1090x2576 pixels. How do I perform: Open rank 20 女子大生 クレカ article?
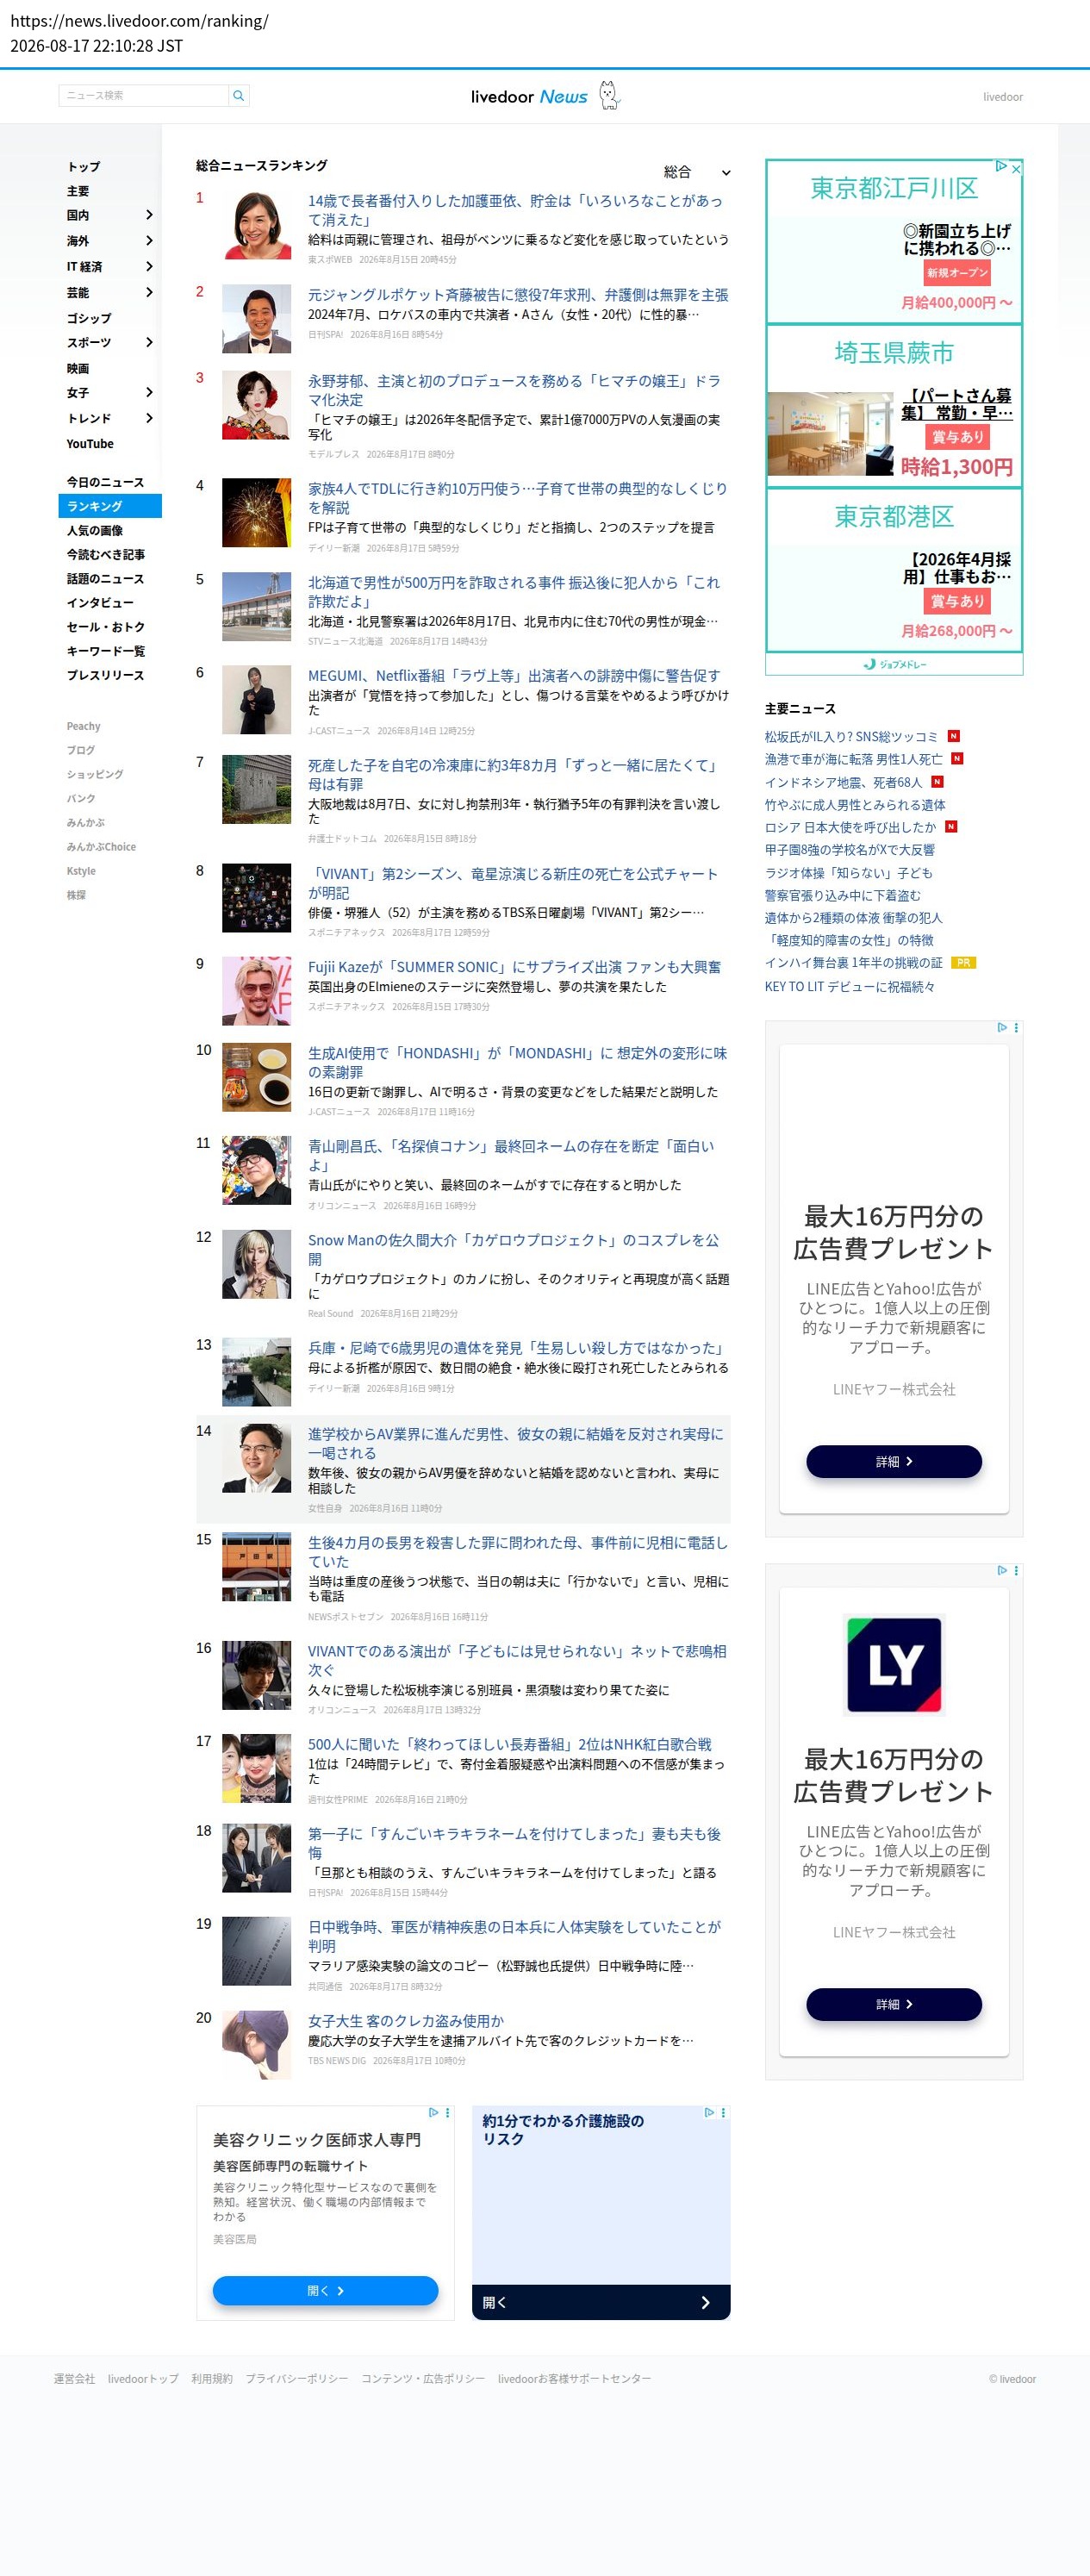tap(406, 2021)
